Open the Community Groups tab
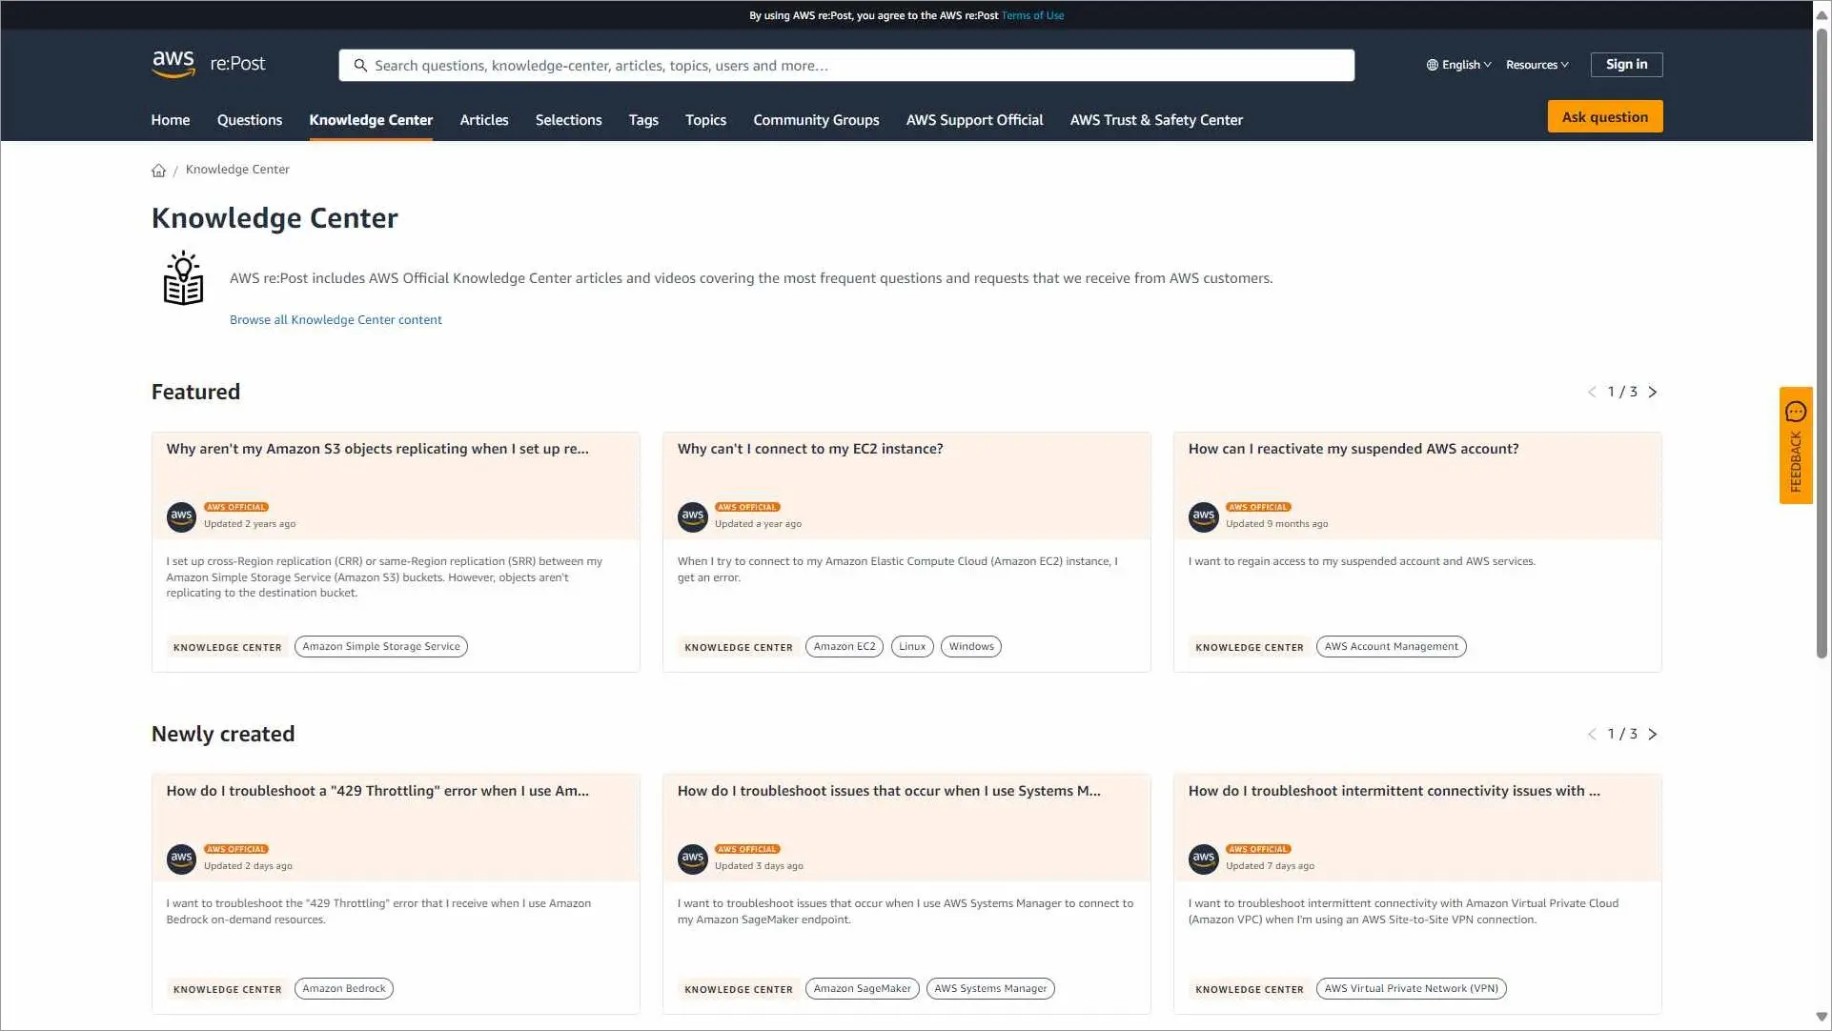Screen dimensions: 1832x1031 click(816, 120)
